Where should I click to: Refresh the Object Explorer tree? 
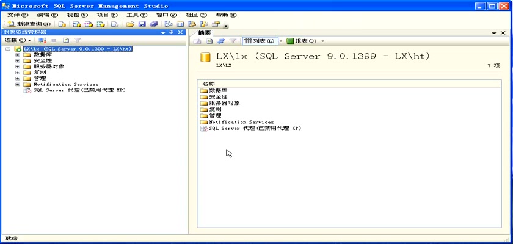pos(66,40)
